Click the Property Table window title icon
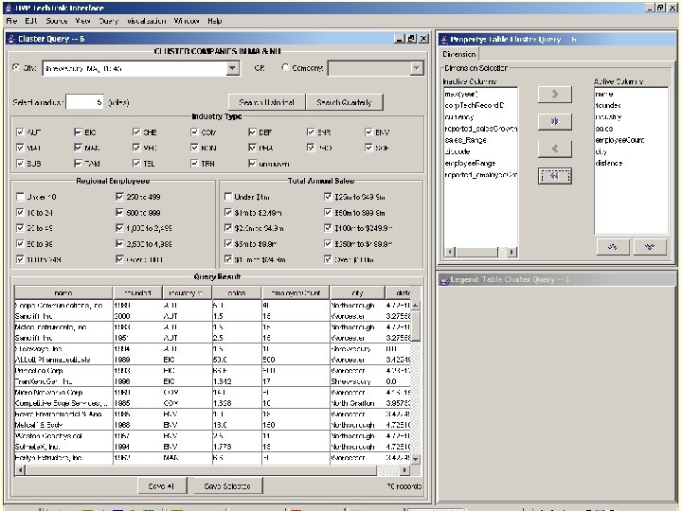 [x=443, y=39]
